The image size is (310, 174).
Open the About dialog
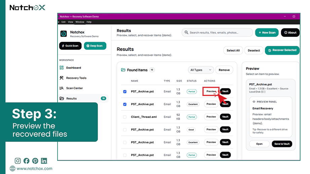(x=290, y=33)
